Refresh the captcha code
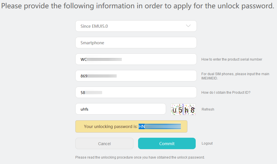 [x=208, y=109]
